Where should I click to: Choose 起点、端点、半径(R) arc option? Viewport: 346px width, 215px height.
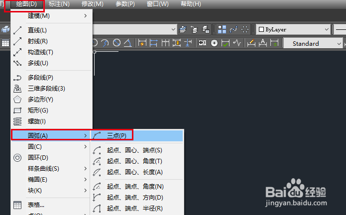pyautogui.click(x=137, y=209)
